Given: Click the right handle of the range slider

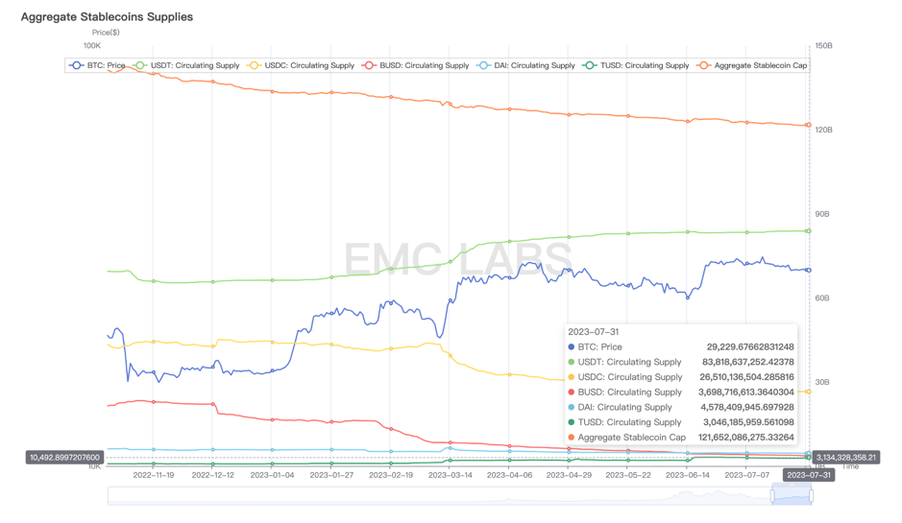Looking at the screenshot, I should tap(812, 495).
